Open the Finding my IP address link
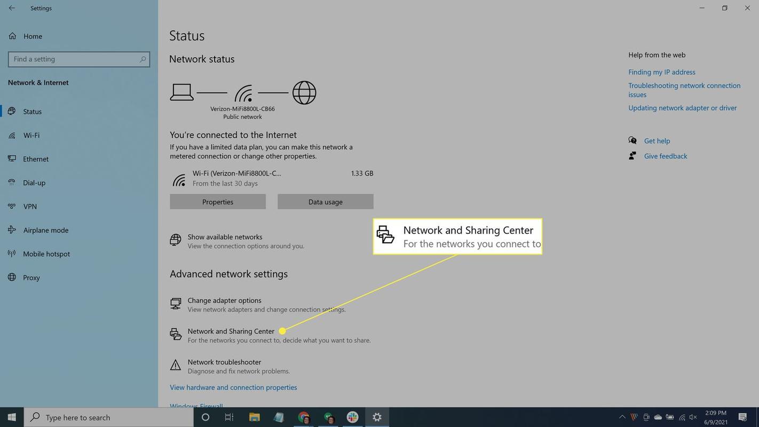Screen dimensions: 759x427 tap(661, 72)
